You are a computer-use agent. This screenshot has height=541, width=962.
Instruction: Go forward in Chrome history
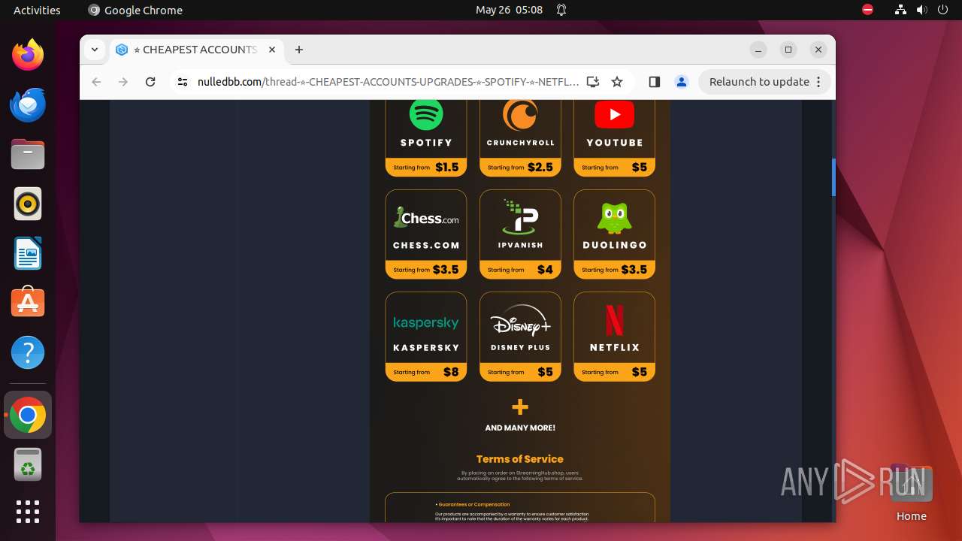point(123,82)
